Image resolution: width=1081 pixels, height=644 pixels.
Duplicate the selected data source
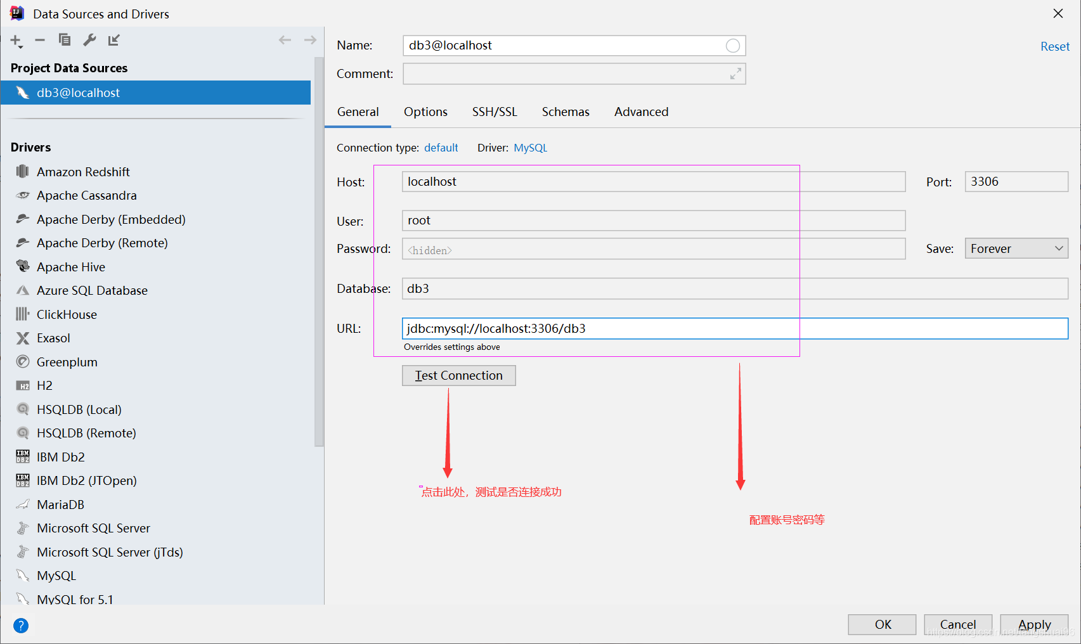(64, 40)
